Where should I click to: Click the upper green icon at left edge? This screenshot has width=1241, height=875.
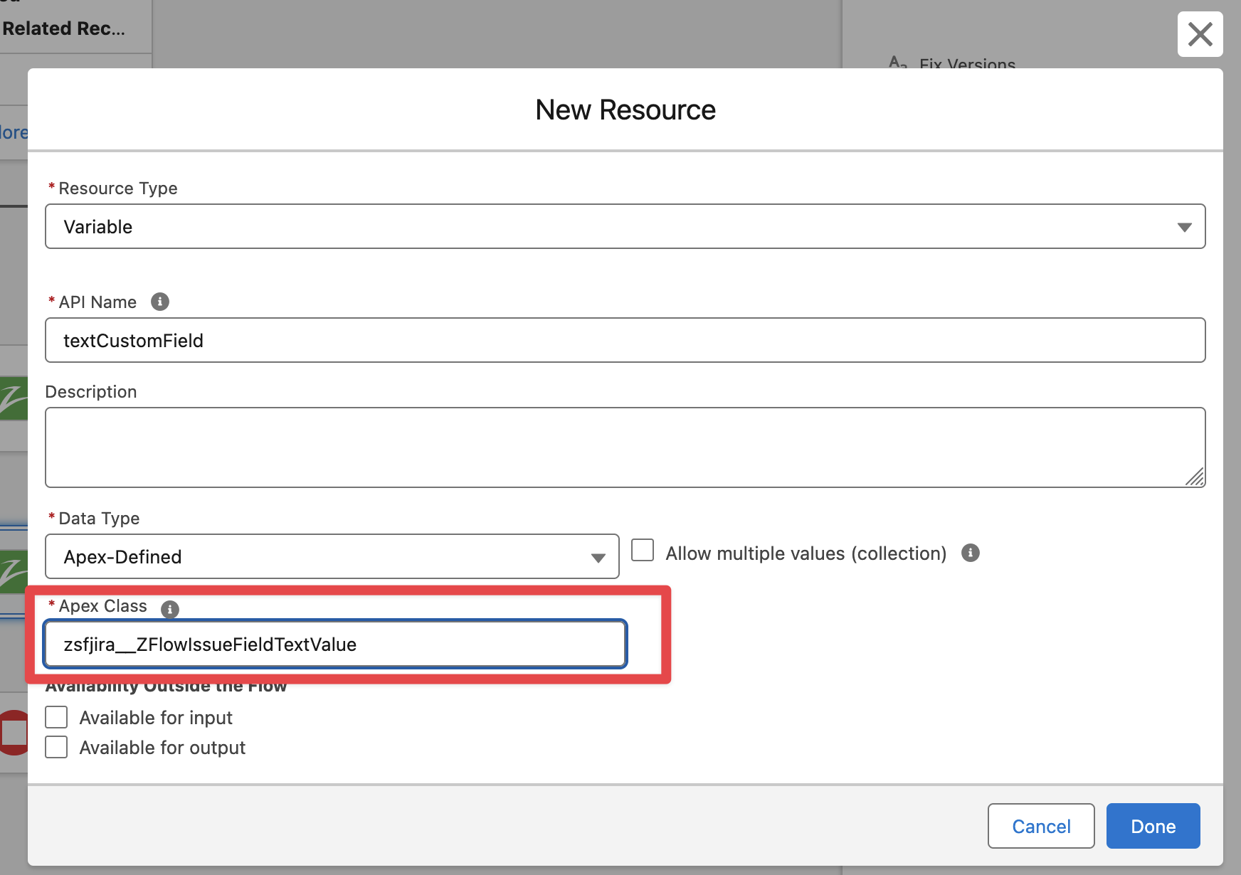(x=14, y=398)
